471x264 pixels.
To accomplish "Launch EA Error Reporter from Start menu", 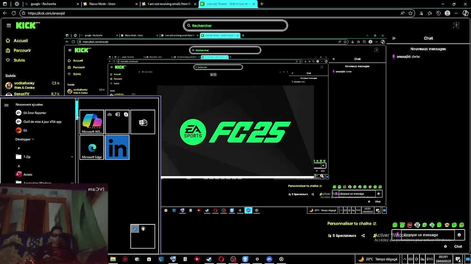I will 38,113.
